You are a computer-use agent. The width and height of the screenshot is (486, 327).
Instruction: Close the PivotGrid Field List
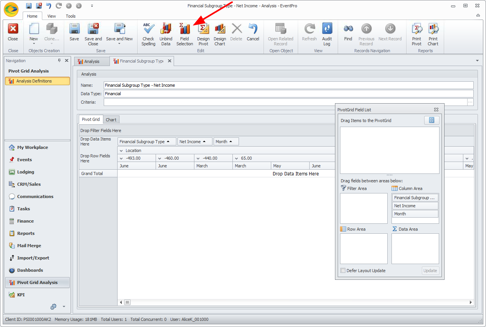pyautogui.click(x=436, y=110)
